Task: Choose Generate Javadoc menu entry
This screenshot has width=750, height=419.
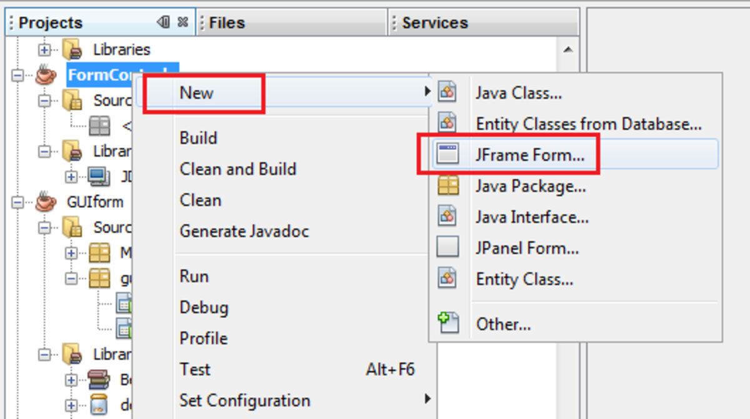Action: tap(244, 231)
